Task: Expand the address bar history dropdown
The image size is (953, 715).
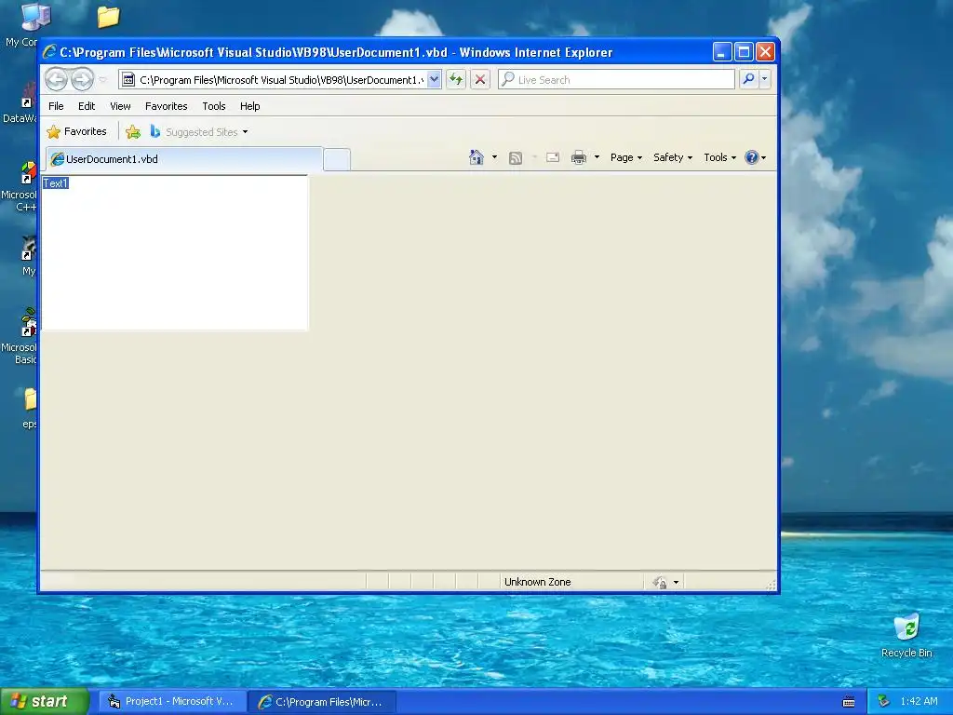Action: tap(434, 80)
